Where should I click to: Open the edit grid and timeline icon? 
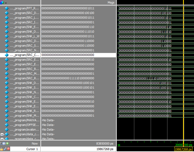[x=4, y=143]
